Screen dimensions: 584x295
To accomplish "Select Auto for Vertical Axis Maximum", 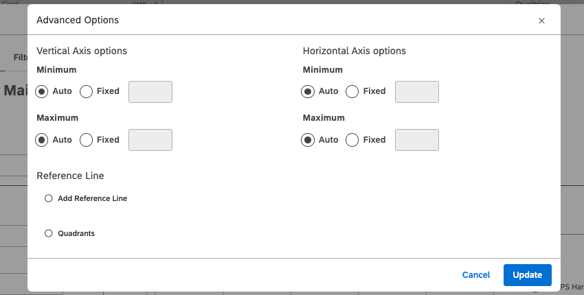I will pyautogui.click(x=43, y=140).
